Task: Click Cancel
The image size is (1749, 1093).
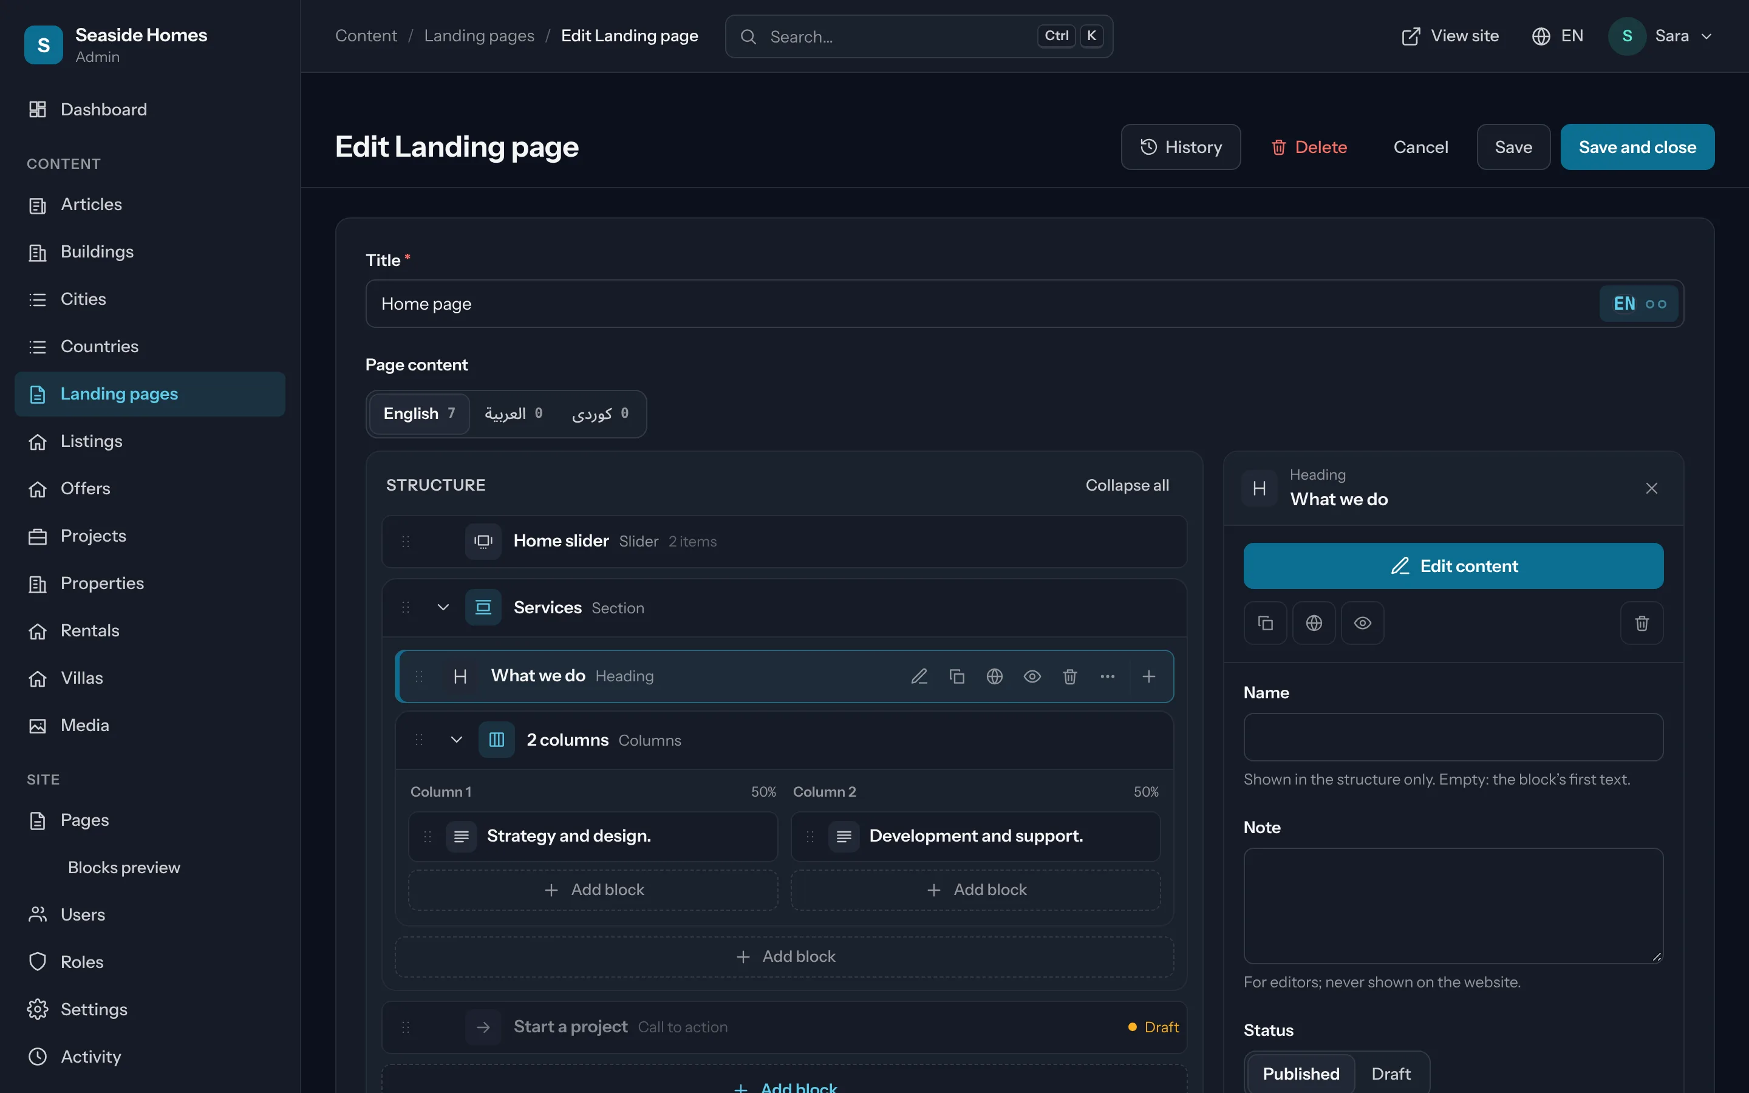Action: click(x=1420, y=147)
